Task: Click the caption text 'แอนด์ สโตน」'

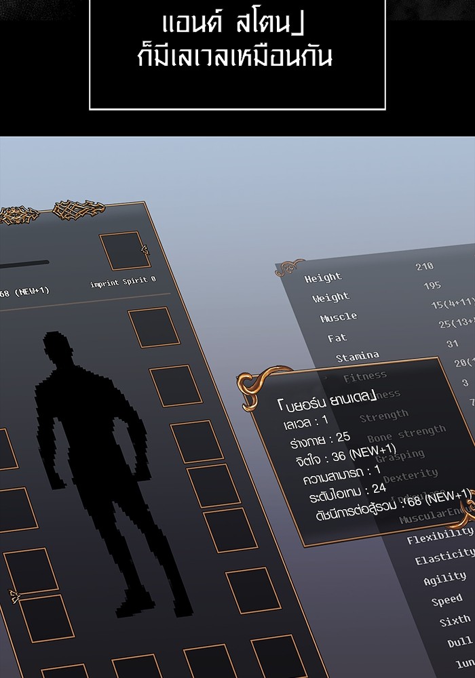Action: click(x=233, y=23)
